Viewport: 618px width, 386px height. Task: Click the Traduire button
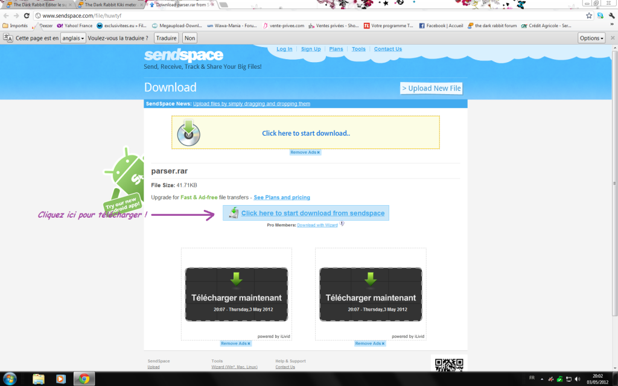point(167,38)
